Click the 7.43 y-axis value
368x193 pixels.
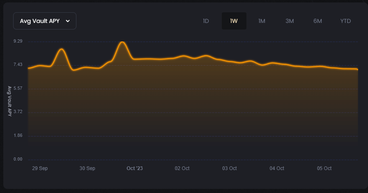coord(18,65)
